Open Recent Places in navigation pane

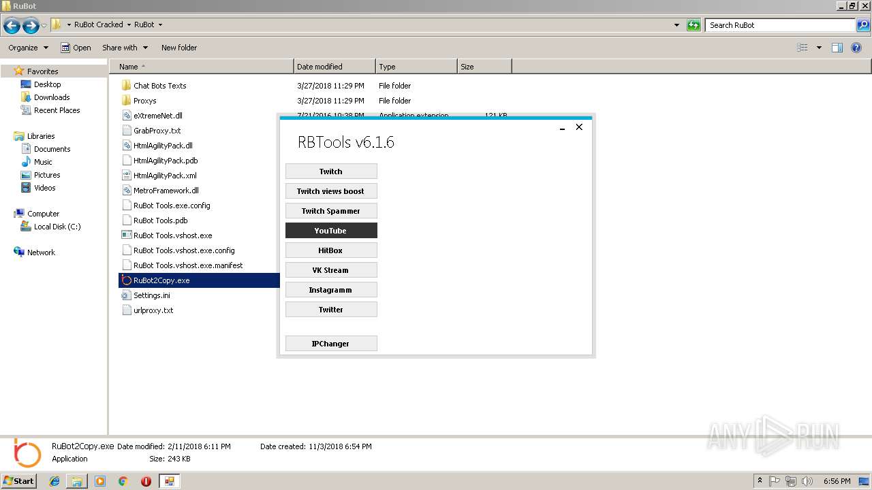(x=57, y=110)
